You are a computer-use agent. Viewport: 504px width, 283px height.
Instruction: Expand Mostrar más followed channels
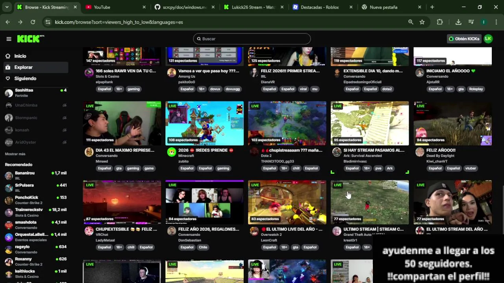coord(15,154)
